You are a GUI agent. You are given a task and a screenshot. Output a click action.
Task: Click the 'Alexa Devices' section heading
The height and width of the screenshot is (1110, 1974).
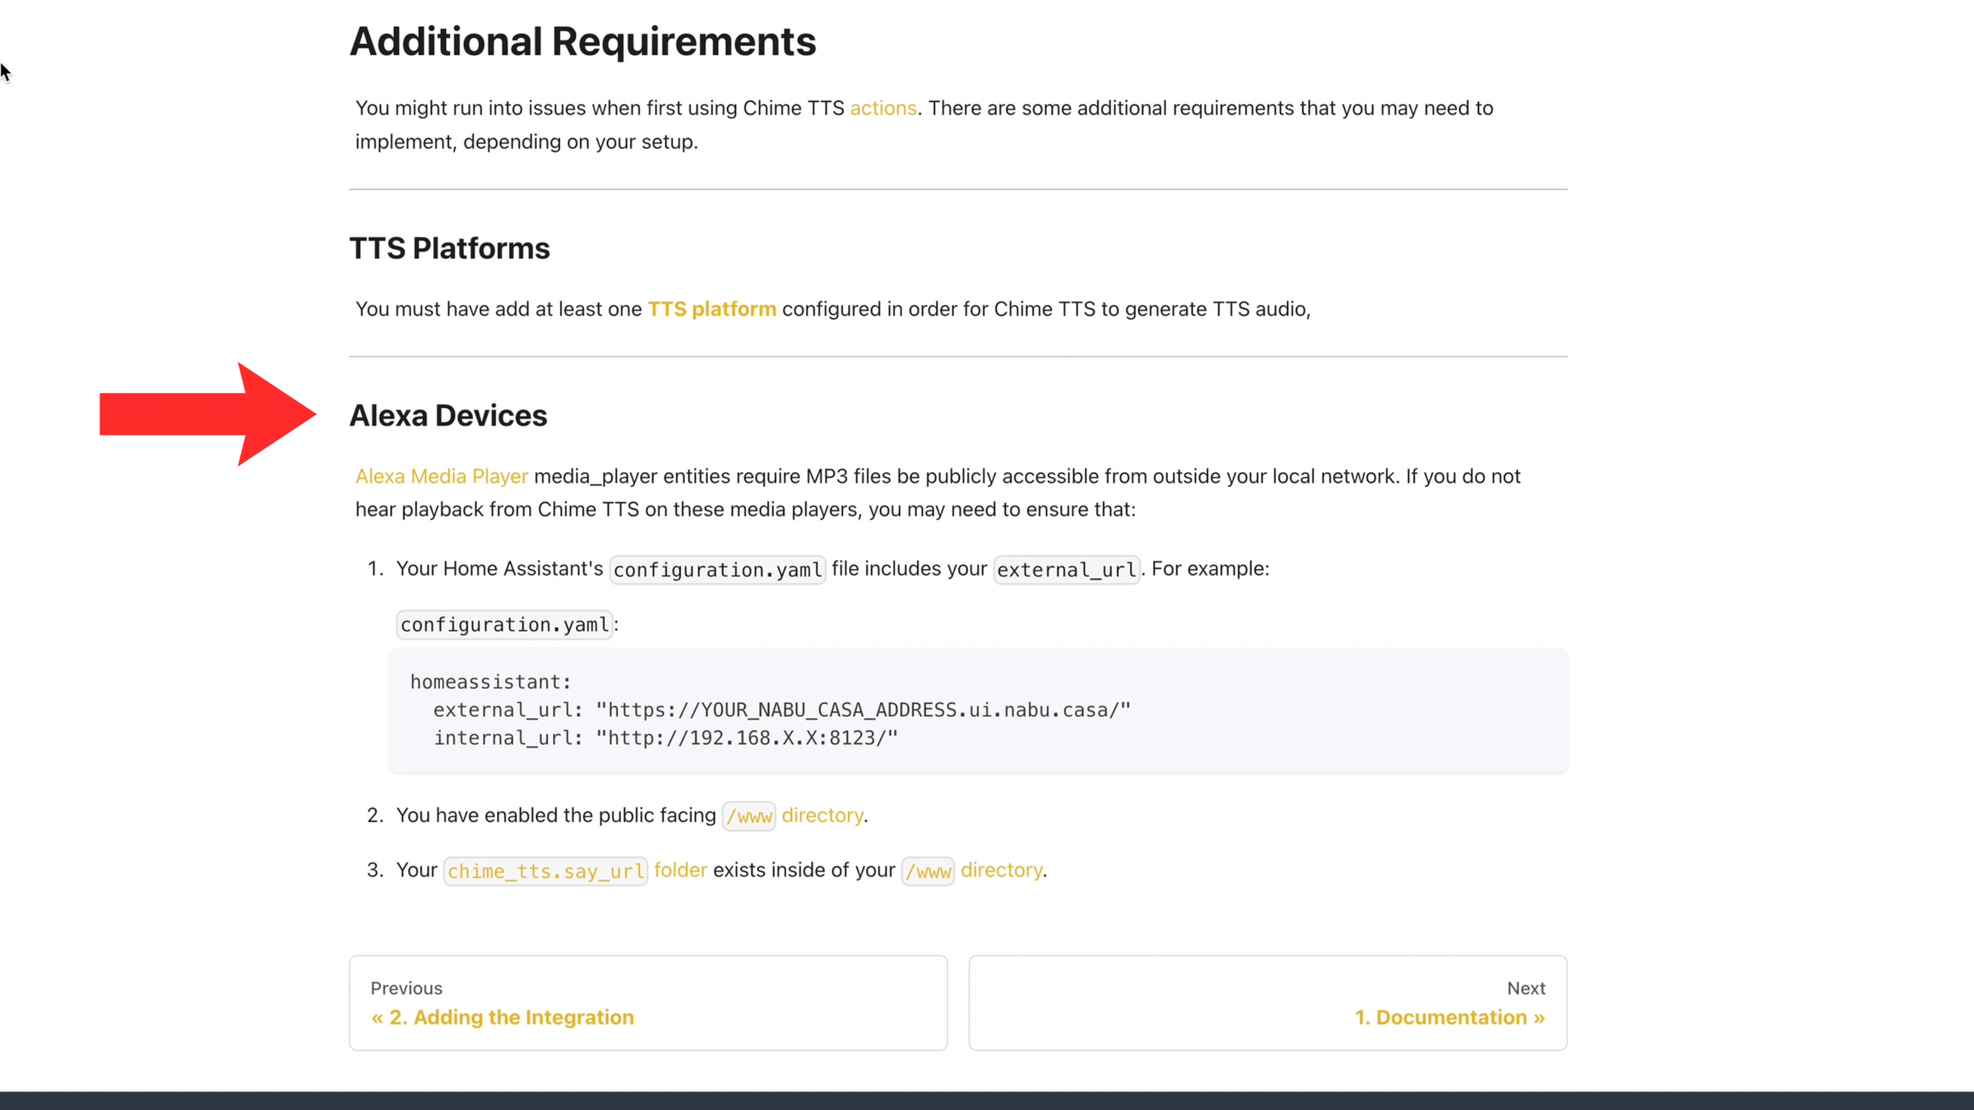448,416
